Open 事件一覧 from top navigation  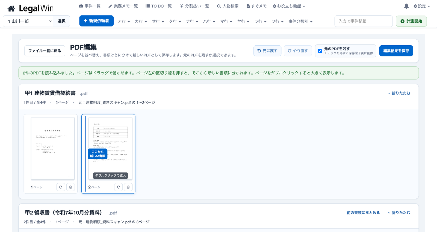90,6
